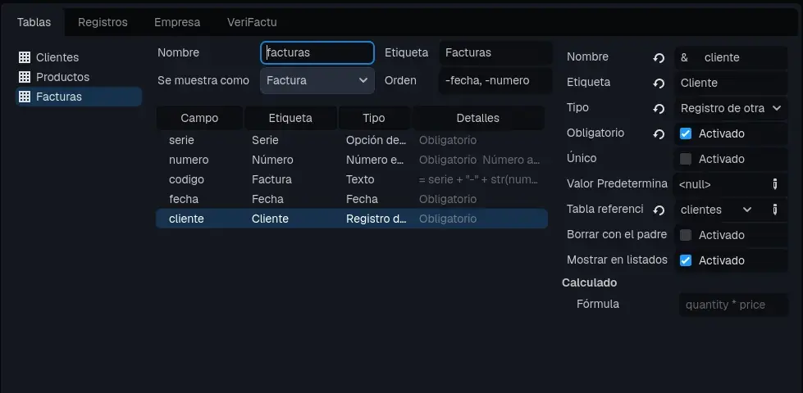803x393 pixels.
Task: Click the serie + str formula details cell
Action: click(x=479, y=179)
